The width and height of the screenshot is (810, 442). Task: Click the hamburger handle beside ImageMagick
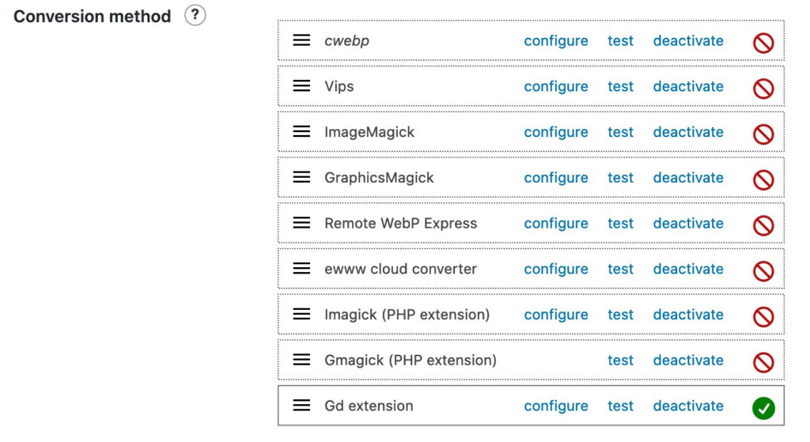click(x=301, y=132)
